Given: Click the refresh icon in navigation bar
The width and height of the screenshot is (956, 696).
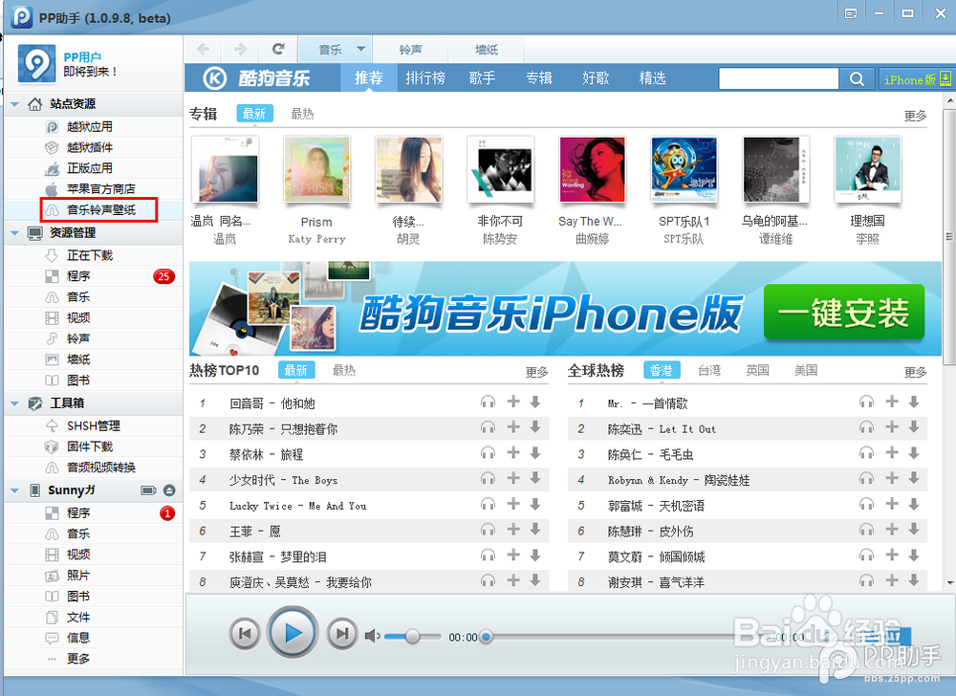Looking at the screenshot, I should pos(278,50).
